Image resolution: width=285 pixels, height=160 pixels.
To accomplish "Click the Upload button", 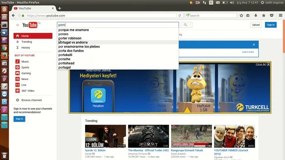I will tap(256, 25).
